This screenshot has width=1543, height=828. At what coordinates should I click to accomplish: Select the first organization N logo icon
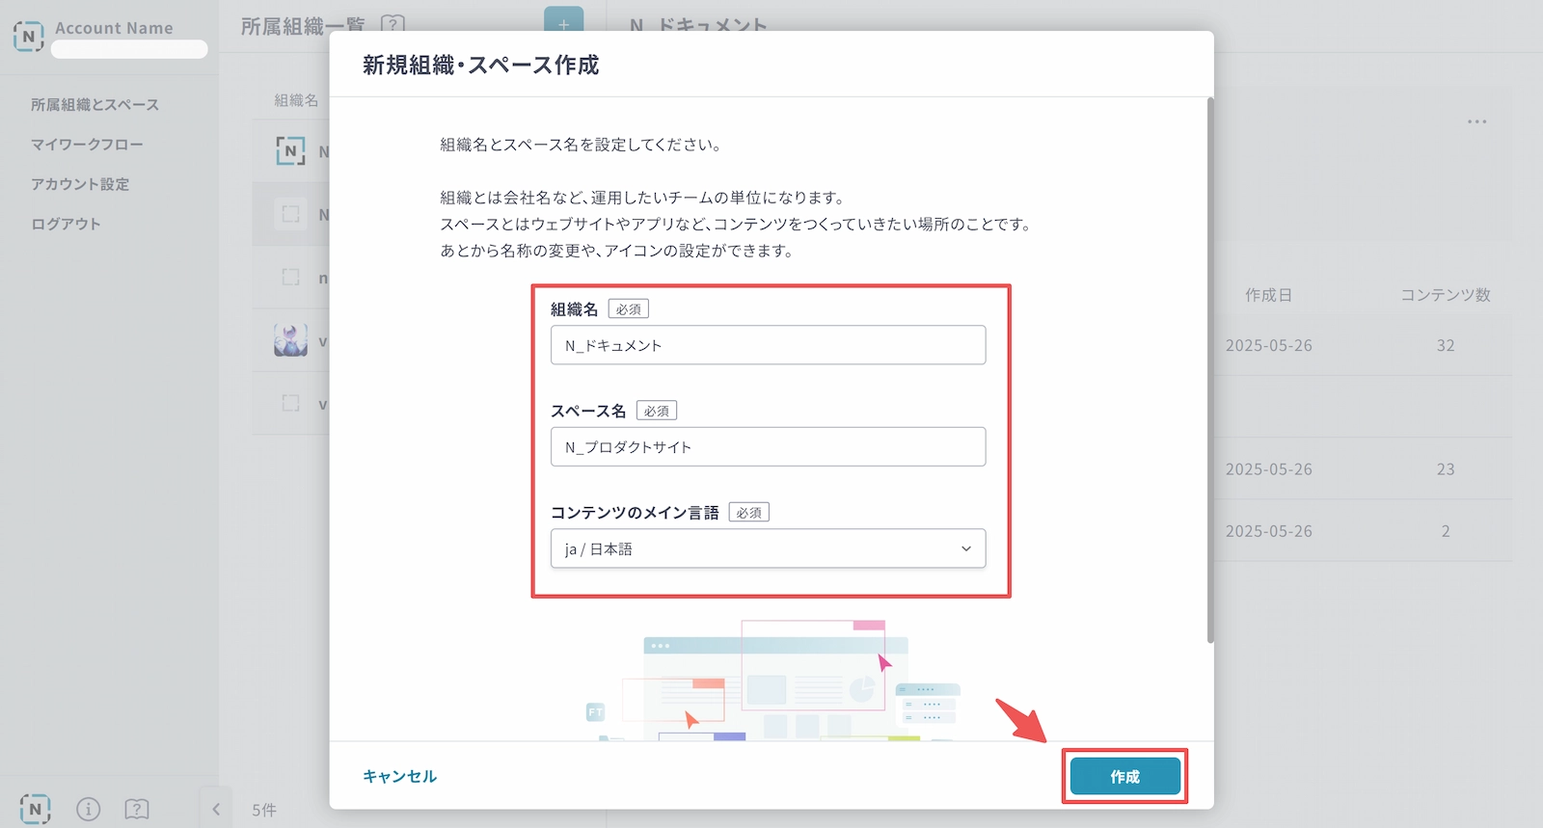point(290,150)
